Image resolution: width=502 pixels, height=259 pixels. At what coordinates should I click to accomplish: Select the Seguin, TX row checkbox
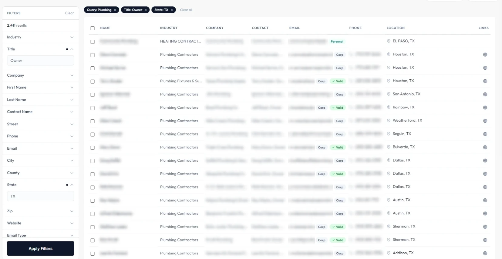tap(93, 134)
